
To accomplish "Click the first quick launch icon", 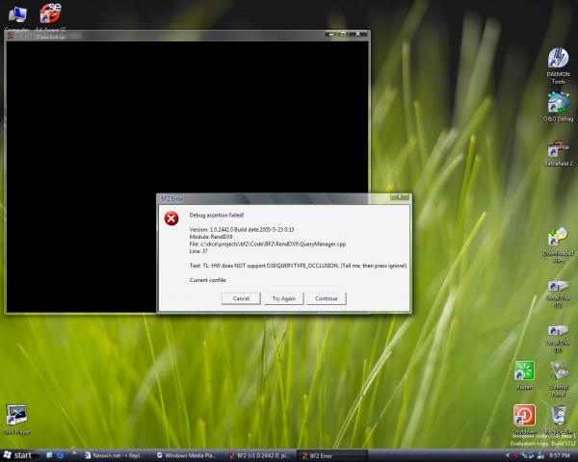I will coord(49,455).
